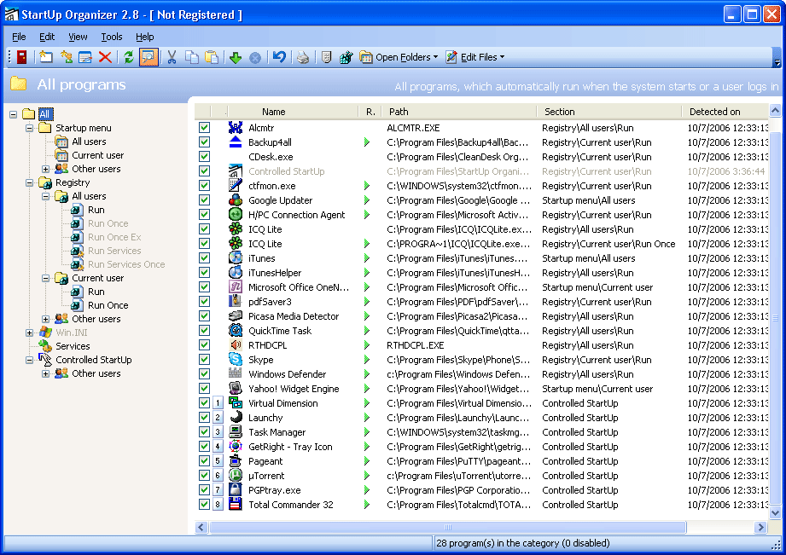Image resolution: width=786 pixels, height=555 pixels.
Task: Click the Launchy icon in the program list
Action: pos(235,417)
